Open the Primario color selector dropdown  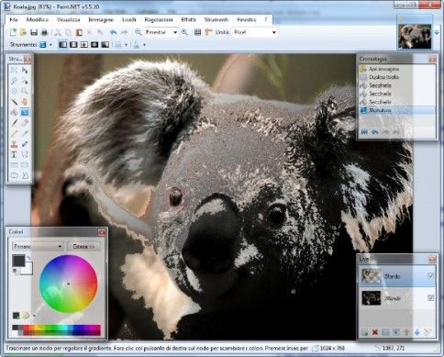(x=38, y=246)
